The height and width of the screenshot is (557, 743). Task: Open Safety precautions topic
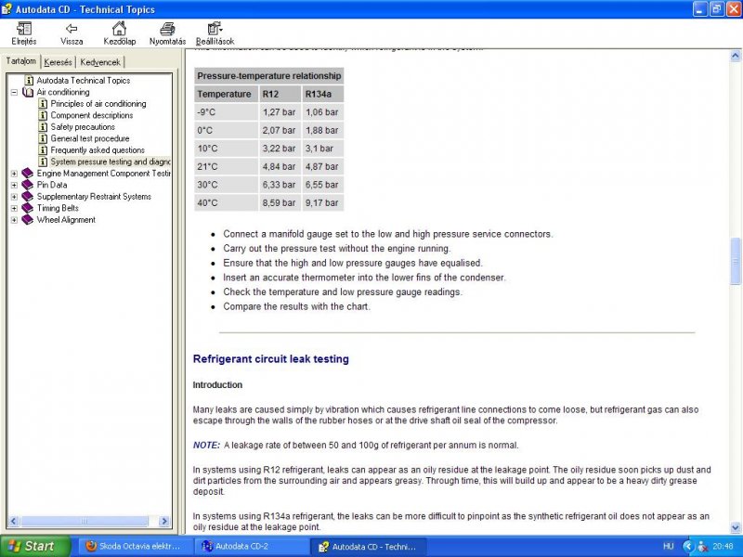pos(83,126)
